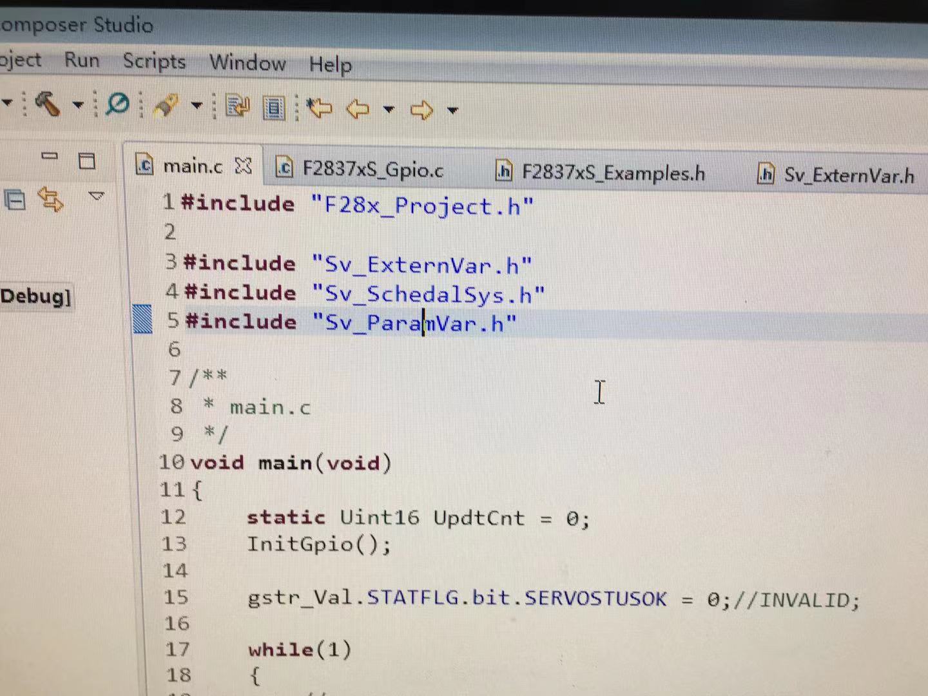Open the dropdown beside the Build hammer
This screenshot has height=696, width=928.
(78, 104)
